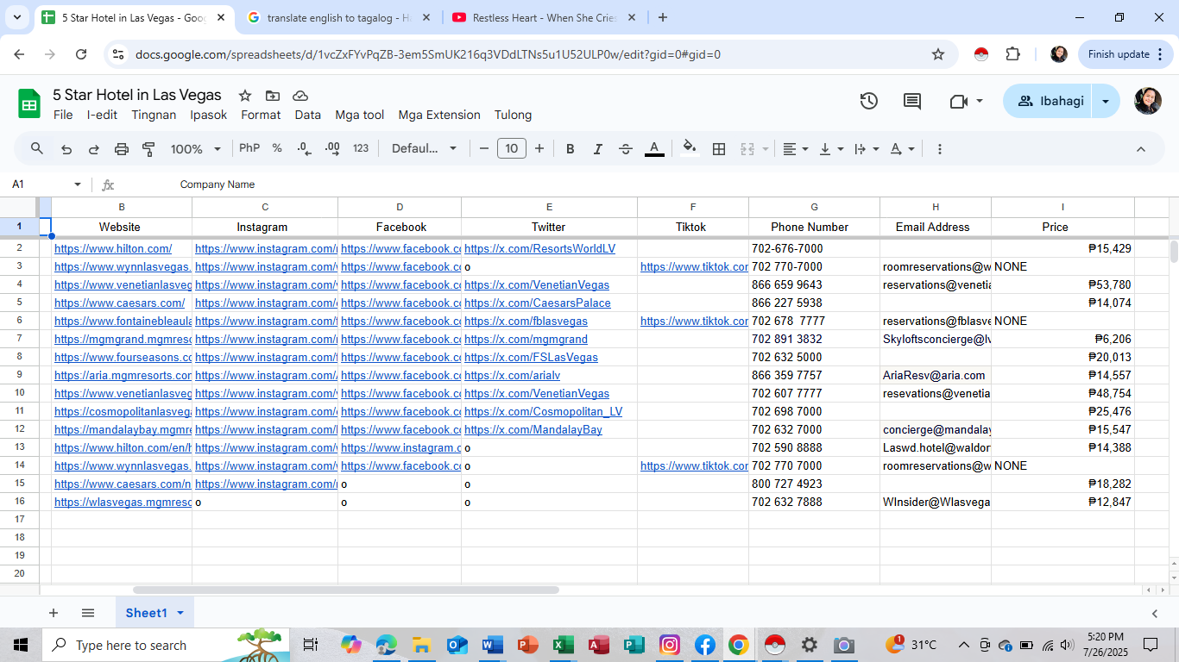Activate the paint format tool
The height and width of the screenshot is (662, 1179).
148,149
